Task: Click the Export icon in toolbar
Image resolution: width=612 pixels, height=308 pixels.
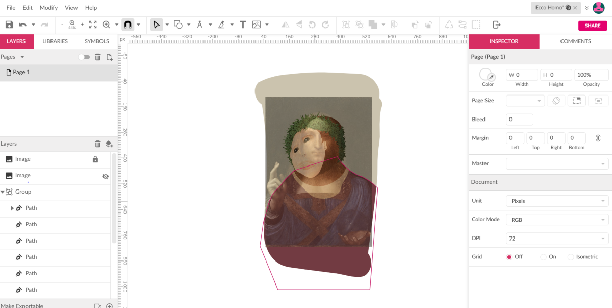Action: pos(497,25)
